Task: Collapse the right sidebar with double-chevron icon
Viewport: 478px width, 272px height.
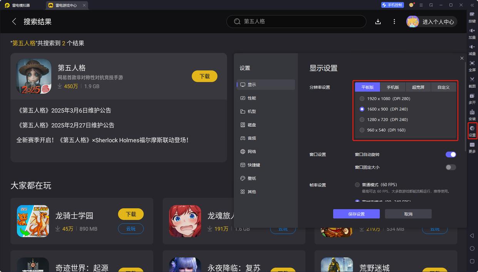Action: [x=472, y=5]
